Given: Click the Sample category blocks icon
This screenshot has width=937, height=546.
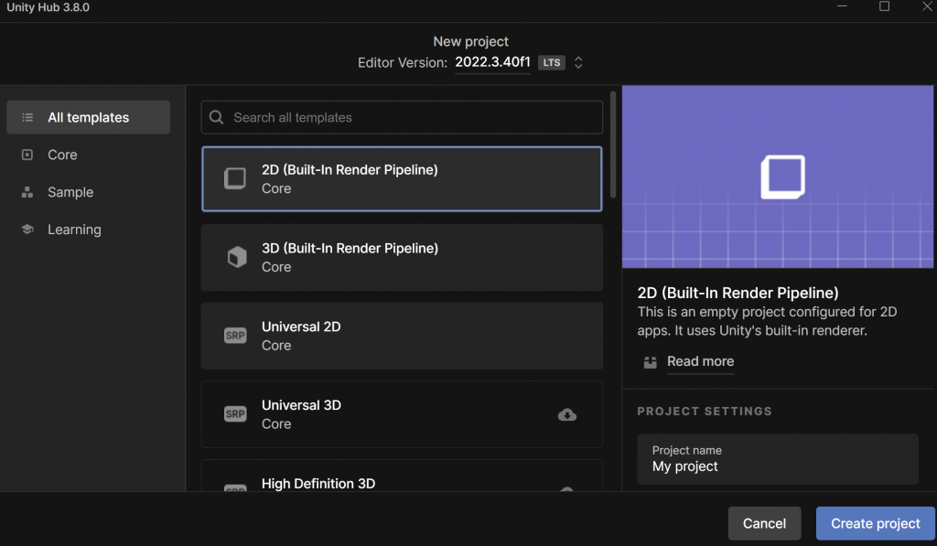Looking at the screenshot, I should [x=27, y=192].
